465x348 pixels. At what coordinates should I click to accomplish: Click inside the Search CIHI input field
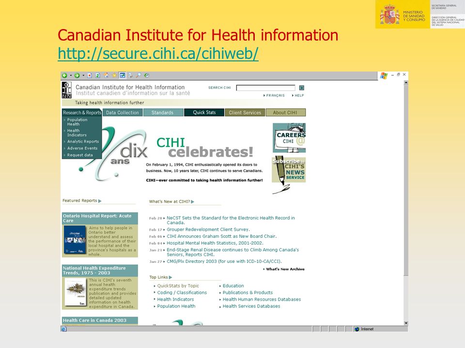tap(266, 88)
